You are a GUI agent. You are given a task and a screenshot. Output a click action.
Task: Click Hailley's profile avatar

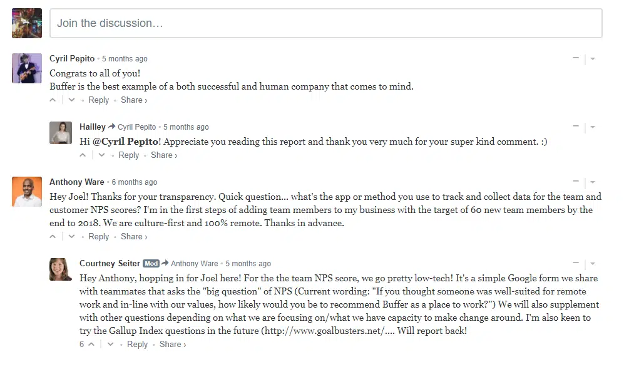pos(60,132)
